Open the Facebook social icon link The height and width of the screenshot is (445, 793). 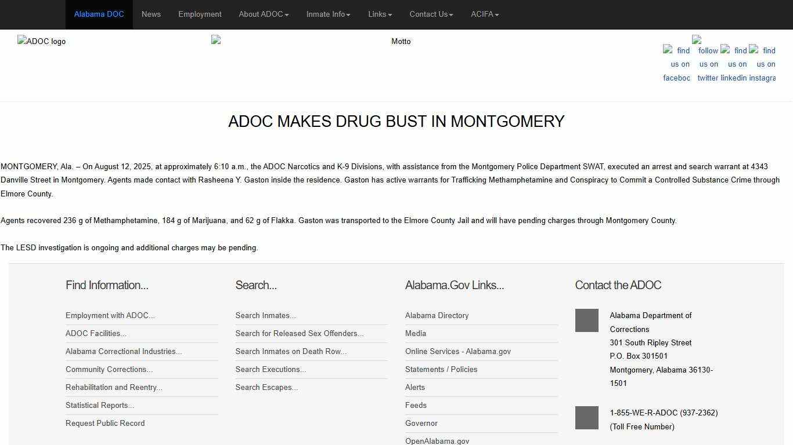677,64
